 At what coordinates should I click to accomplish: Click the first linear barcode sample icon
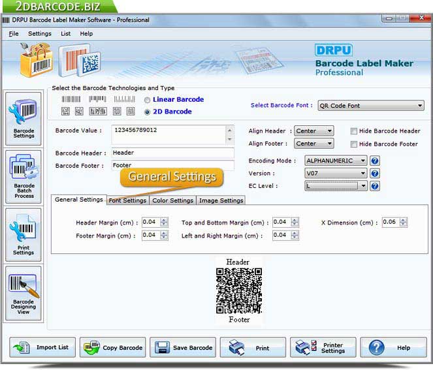point(71,99)
